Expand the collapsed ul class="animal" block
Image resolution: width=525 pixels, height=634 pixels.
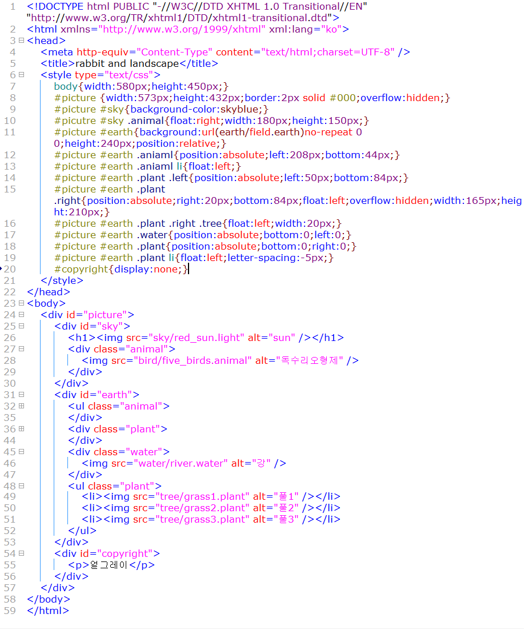pos(21,406)
